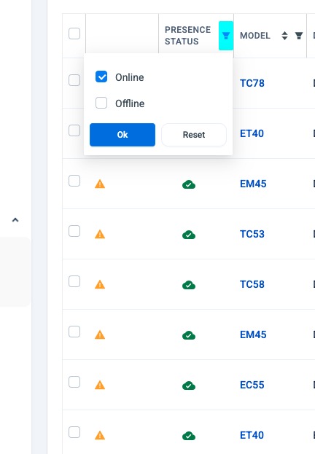Collapse the sidebar section chevron
Viewport: 315px width, 454px height.
click(15, 220)
